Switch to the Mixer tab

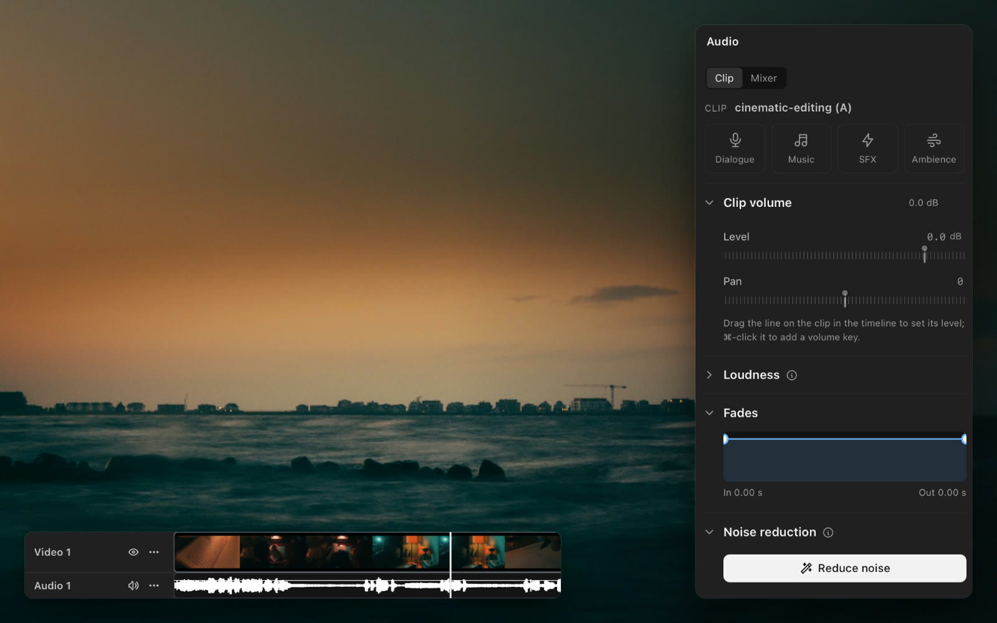click(763, 78)
